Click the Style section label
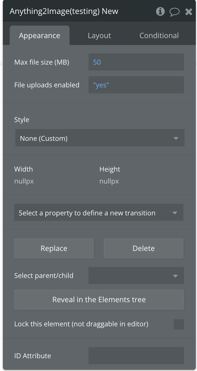Screen dimensions: 197x371 (22, 120)
